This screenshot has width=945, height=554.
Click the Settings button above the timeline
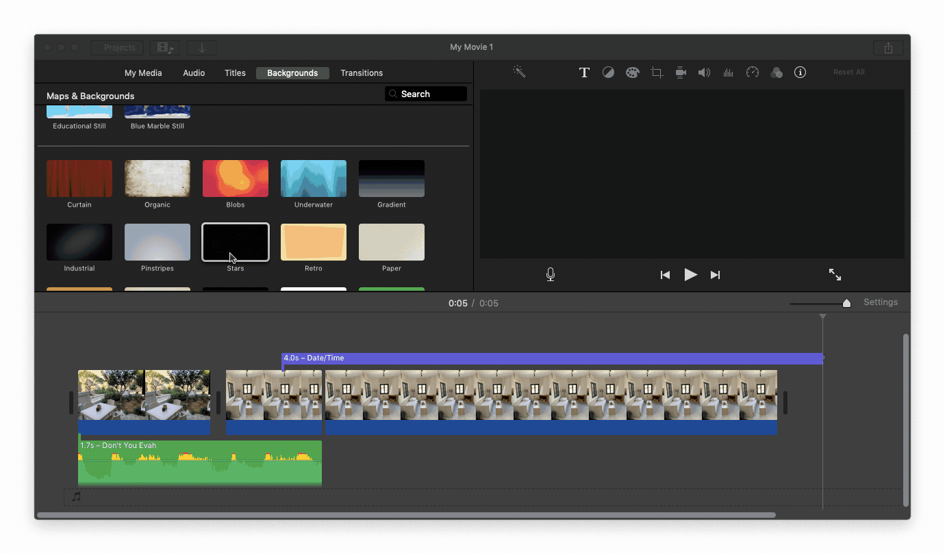point(881,302)
